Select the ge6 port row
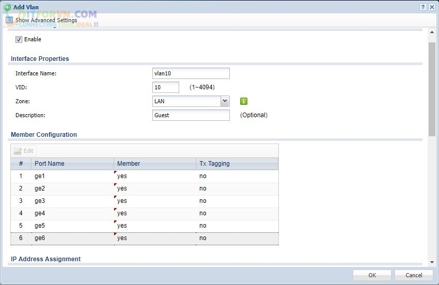 (x=72, y=238)
